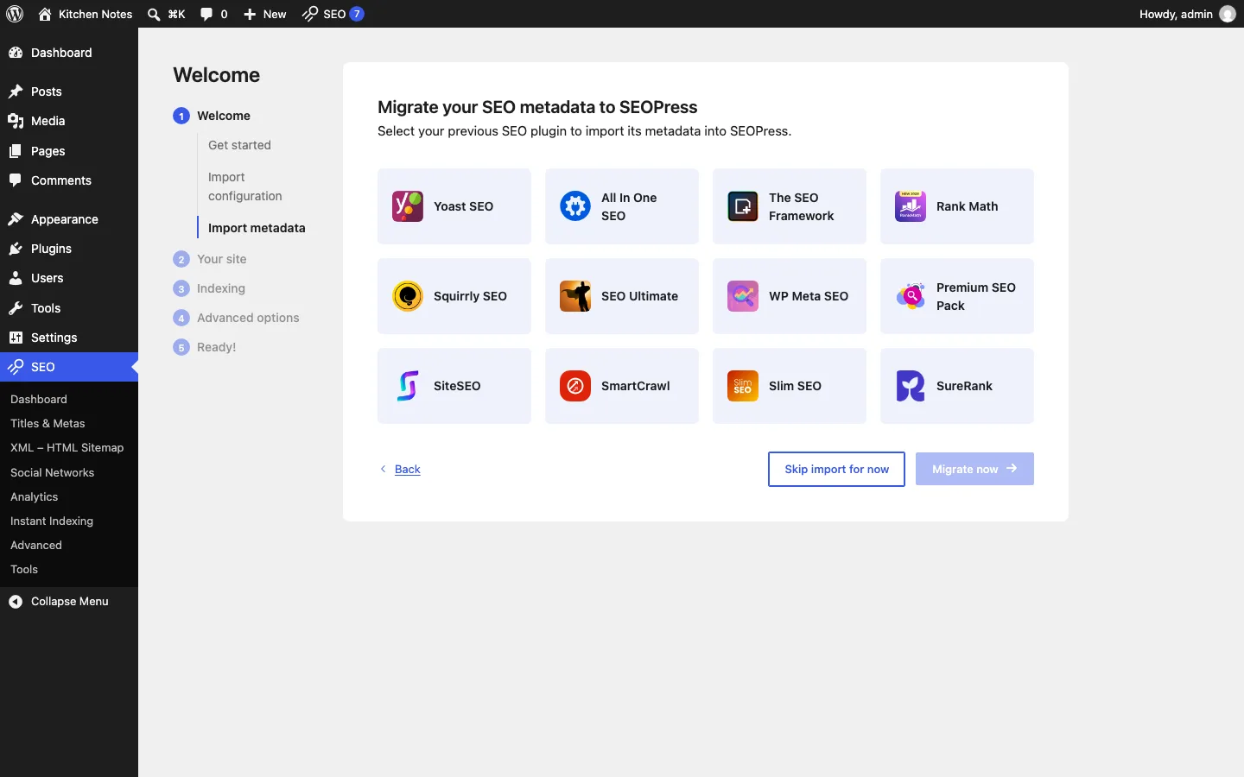
Task: Choose Squirrly SEO plugin label
Action: [470, 296]
